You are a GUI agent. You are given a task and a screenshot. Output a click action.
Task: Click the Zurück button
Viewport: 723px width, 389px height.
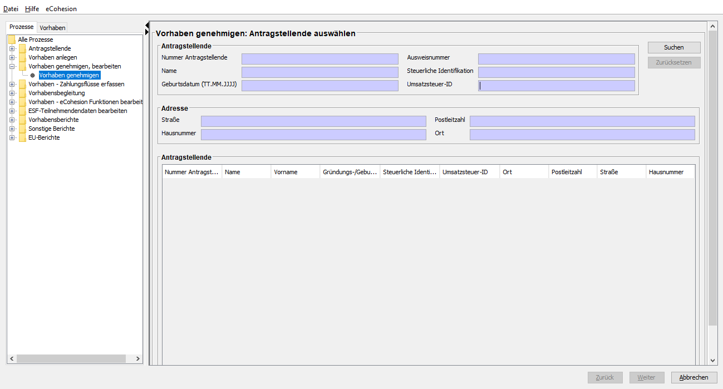coord(605,377)
